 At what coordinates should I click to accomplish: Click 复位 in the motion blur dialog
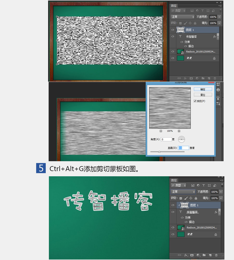click(203, 95)
